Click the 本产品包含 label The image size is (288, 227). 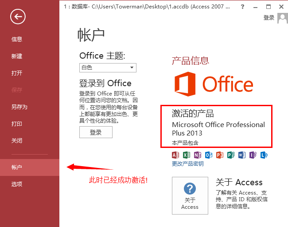(185, 143)
